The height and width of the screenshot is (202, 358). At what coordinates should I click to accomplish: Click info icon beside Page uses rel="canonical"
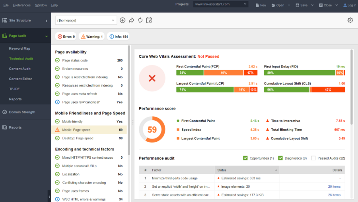57,102
